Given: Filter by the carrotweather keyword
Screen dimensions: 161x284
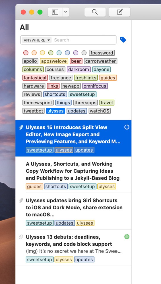Looking at the screenshot, I should (x=101, y=61).
